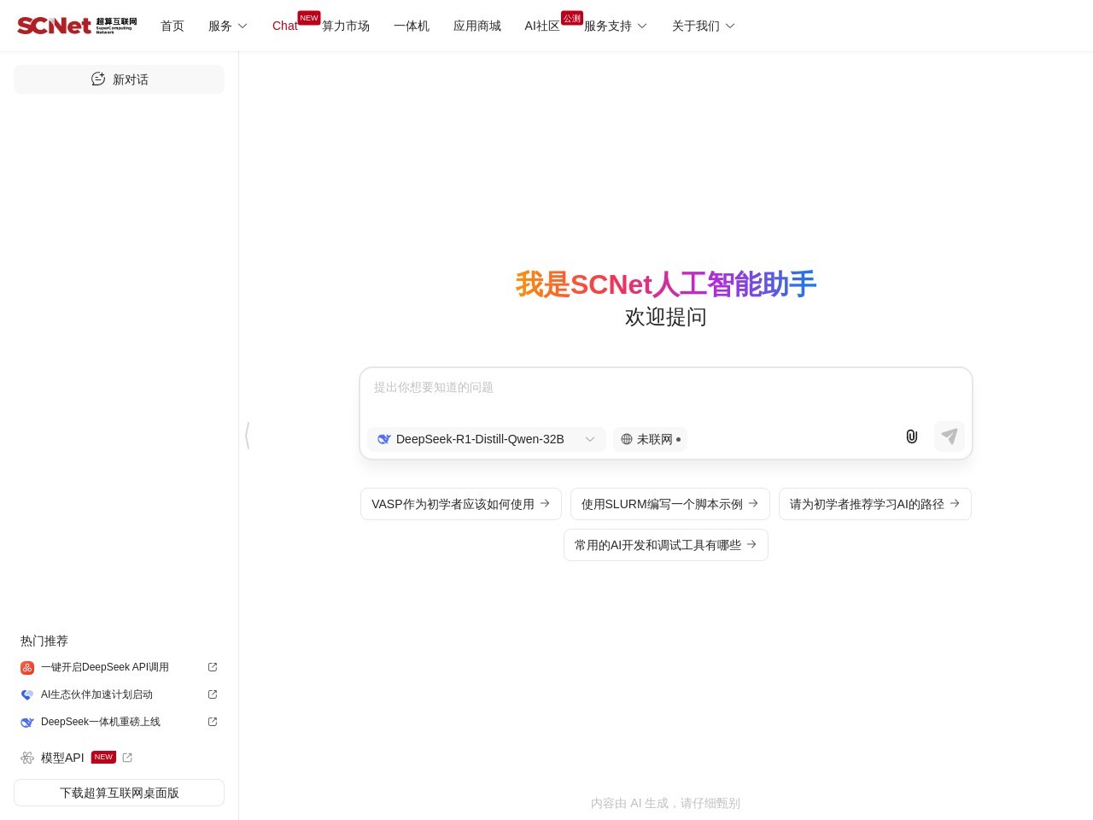Open the DeepSeek-R1-Distill-Qwen-32B model dropdown
The width and height of the screenshot is (1093, 820).
point(487,439)
